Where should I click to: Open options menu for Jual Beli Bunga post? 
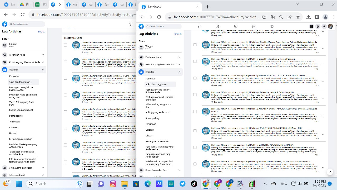(x=323, y=48)
